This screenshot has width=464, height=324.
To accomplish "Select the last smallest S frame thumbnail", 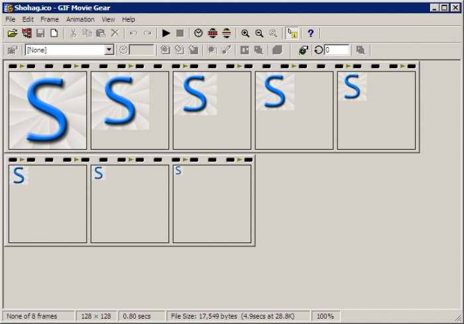I will tap(212, 203).
